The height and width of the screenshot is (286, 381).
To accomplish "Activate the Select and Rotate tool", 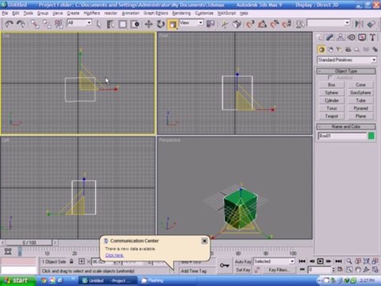I will tap(160, 25).
